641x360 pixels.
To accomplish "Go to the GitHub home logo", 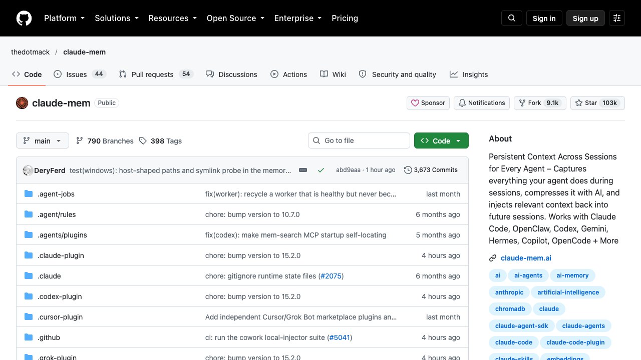I will [24, 18].
